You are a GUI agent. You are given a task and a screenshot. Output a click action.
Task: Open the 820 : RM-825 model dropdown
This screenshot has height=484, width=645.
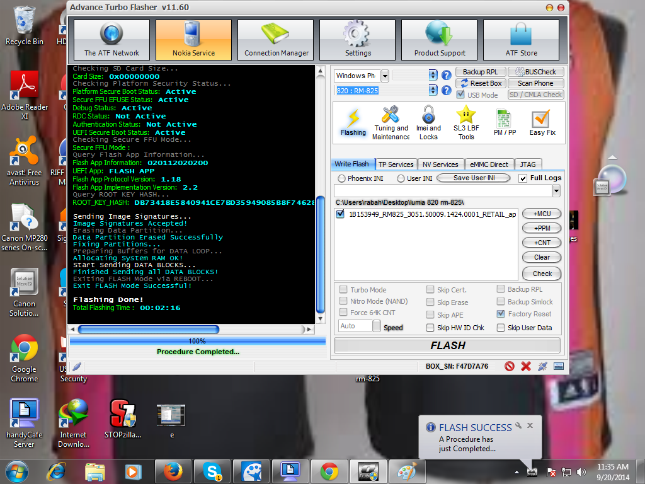tap(433, 91)
